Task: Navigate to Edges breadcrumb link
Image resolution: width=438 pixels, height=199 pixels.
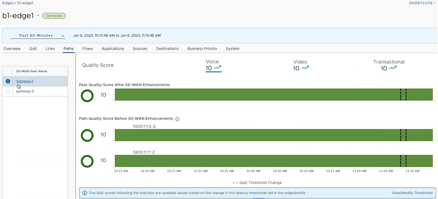Action: click(8, 3)
